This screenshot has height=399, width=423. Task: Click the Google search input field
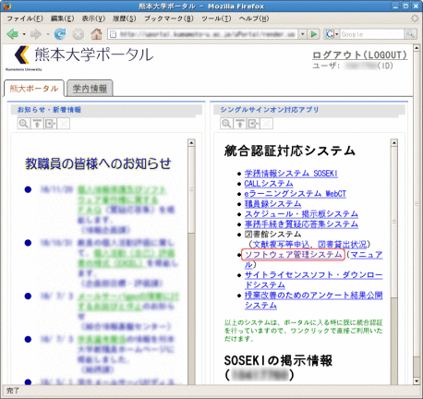[x=372, y=34]
